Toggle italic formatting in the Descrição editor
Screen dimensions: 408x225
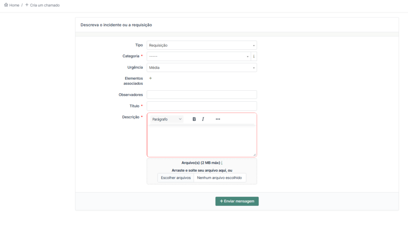click(203, 119)
